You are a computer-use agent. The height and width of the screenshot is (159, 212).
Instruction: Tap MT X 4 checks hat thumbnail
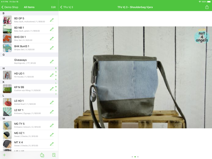point(7,144)
